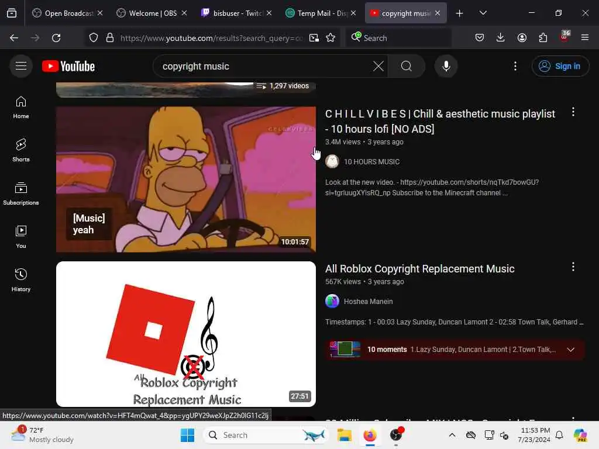Viewport: 599px width, 449px height.
Task: Click the tracking protection shield icon
Action: point(94,38)
